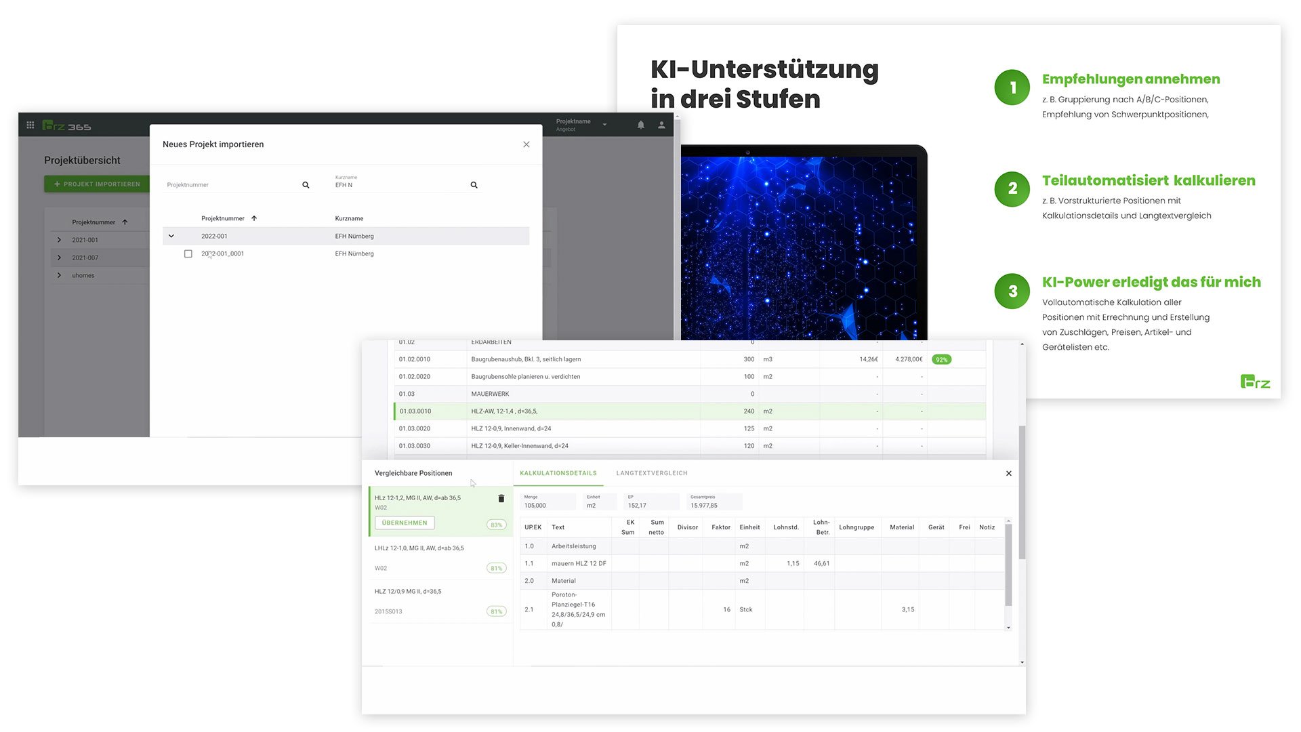Viewport: 1301px width, 732px height.
Task: Collapse the 2022-001 project row
Action: (x=171, y=236)
